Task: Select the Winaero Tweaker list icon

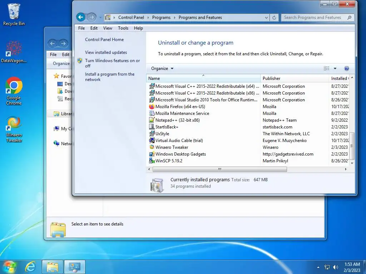Action: point(152,147)
